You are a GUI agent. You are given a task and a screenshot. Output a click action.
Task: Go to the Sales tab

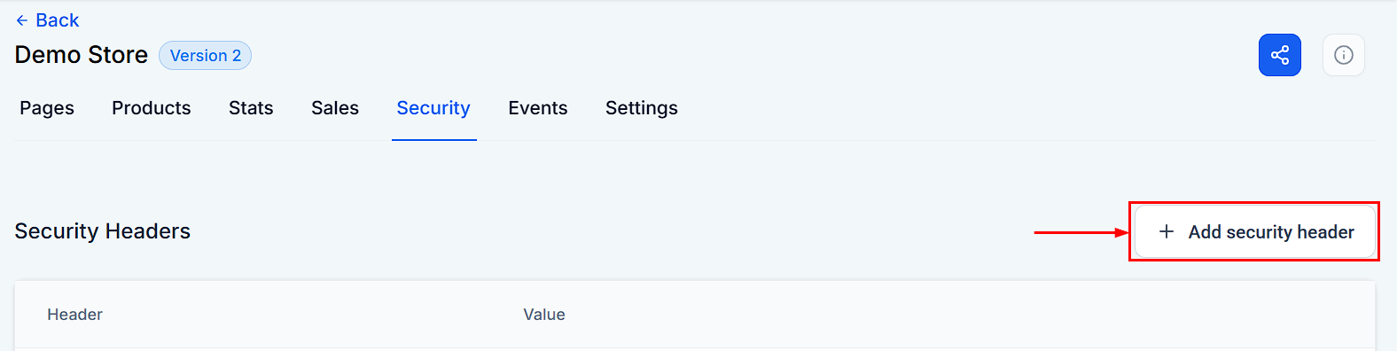pos(335,108)
